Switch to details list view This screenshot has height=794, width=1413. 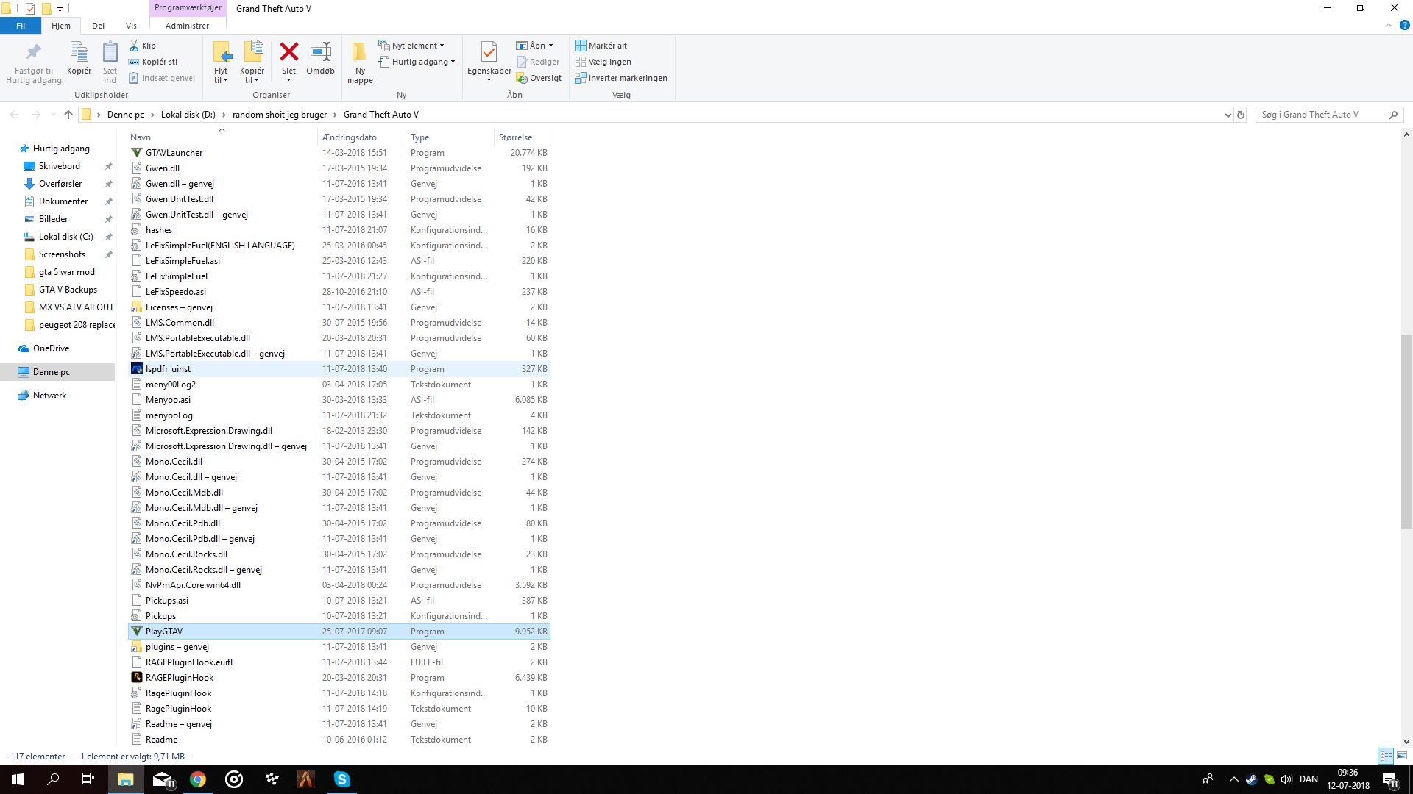tap(1386, 756)
